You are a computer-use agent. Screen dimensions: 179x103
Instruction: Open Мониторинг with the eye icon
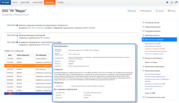(146, 11)
